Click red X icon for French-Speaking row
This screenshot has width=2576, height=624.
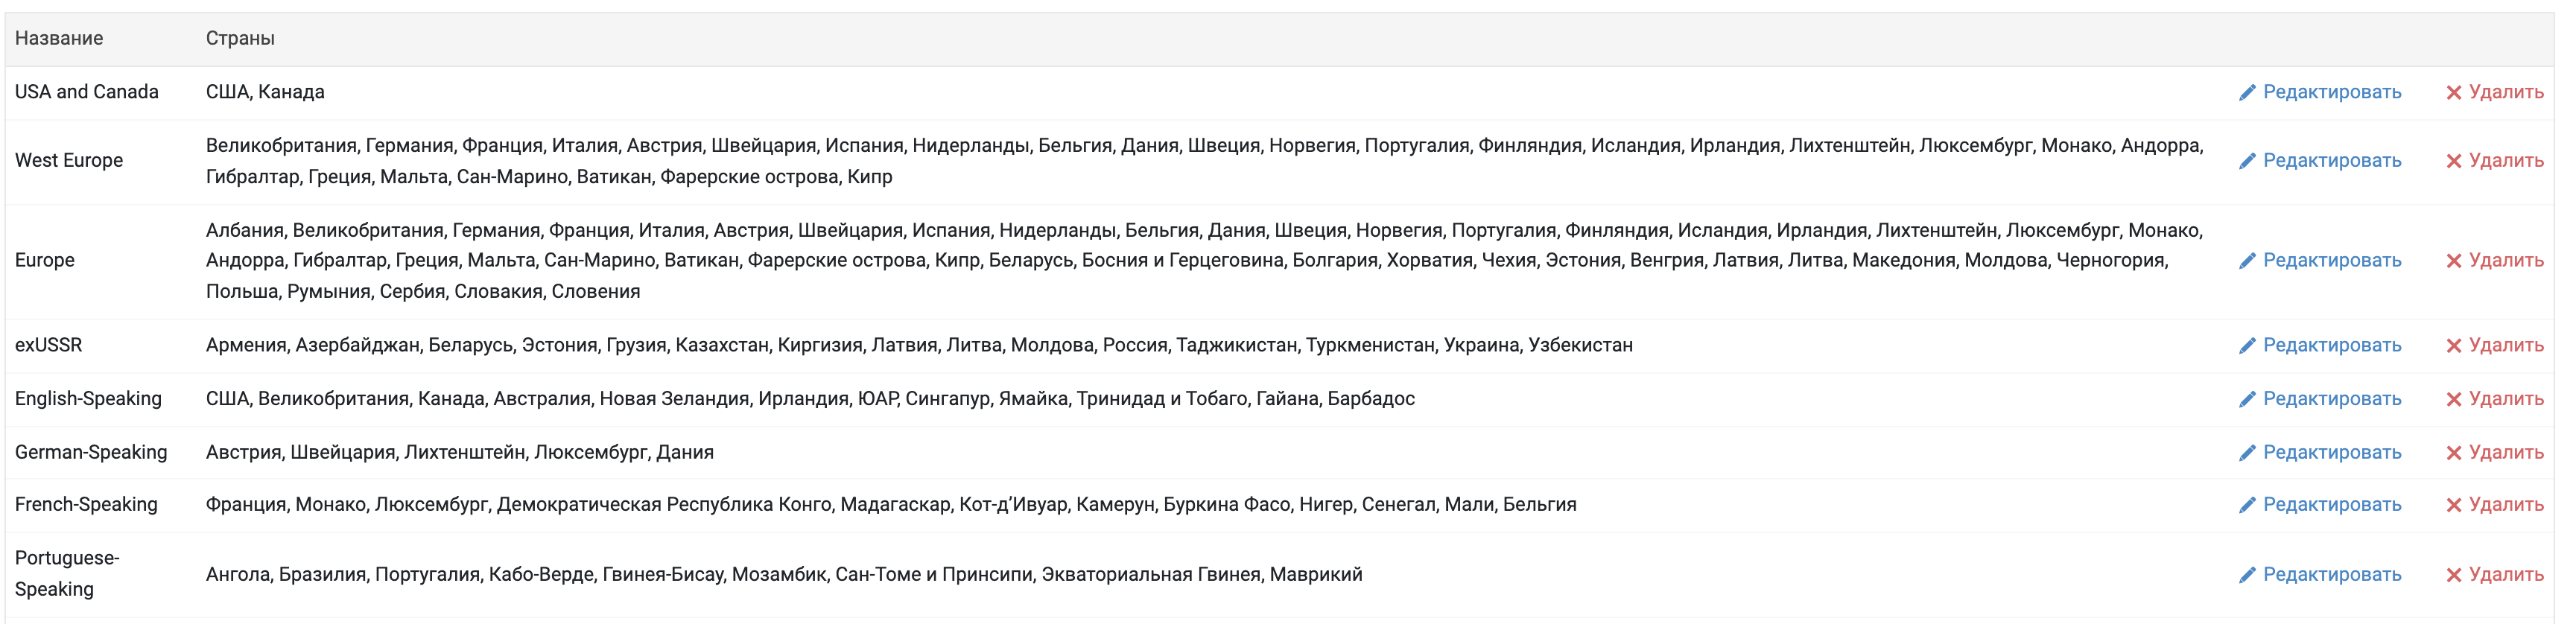(x=2454, y=505)
